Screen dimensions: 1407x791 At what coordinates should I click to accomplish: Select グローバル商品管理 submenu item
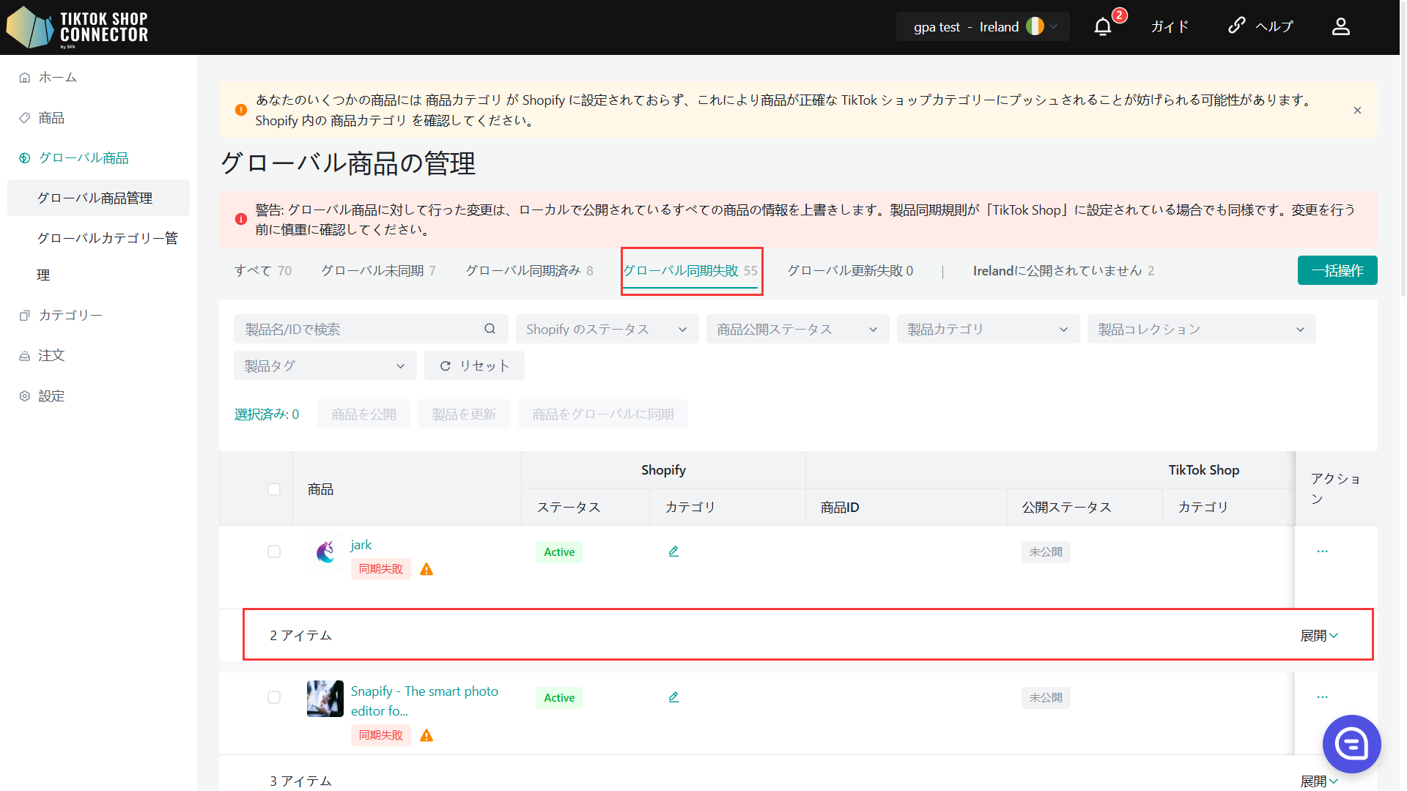(98, 198)
